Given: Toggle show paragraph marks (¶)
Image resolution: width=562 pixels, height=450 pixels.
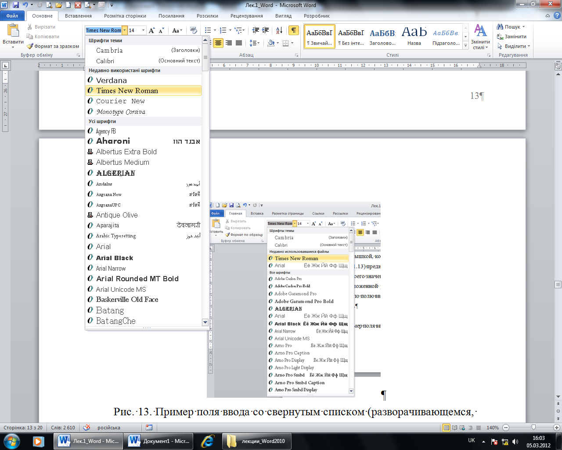Looking at the screenshot, I should pos(294,30).
